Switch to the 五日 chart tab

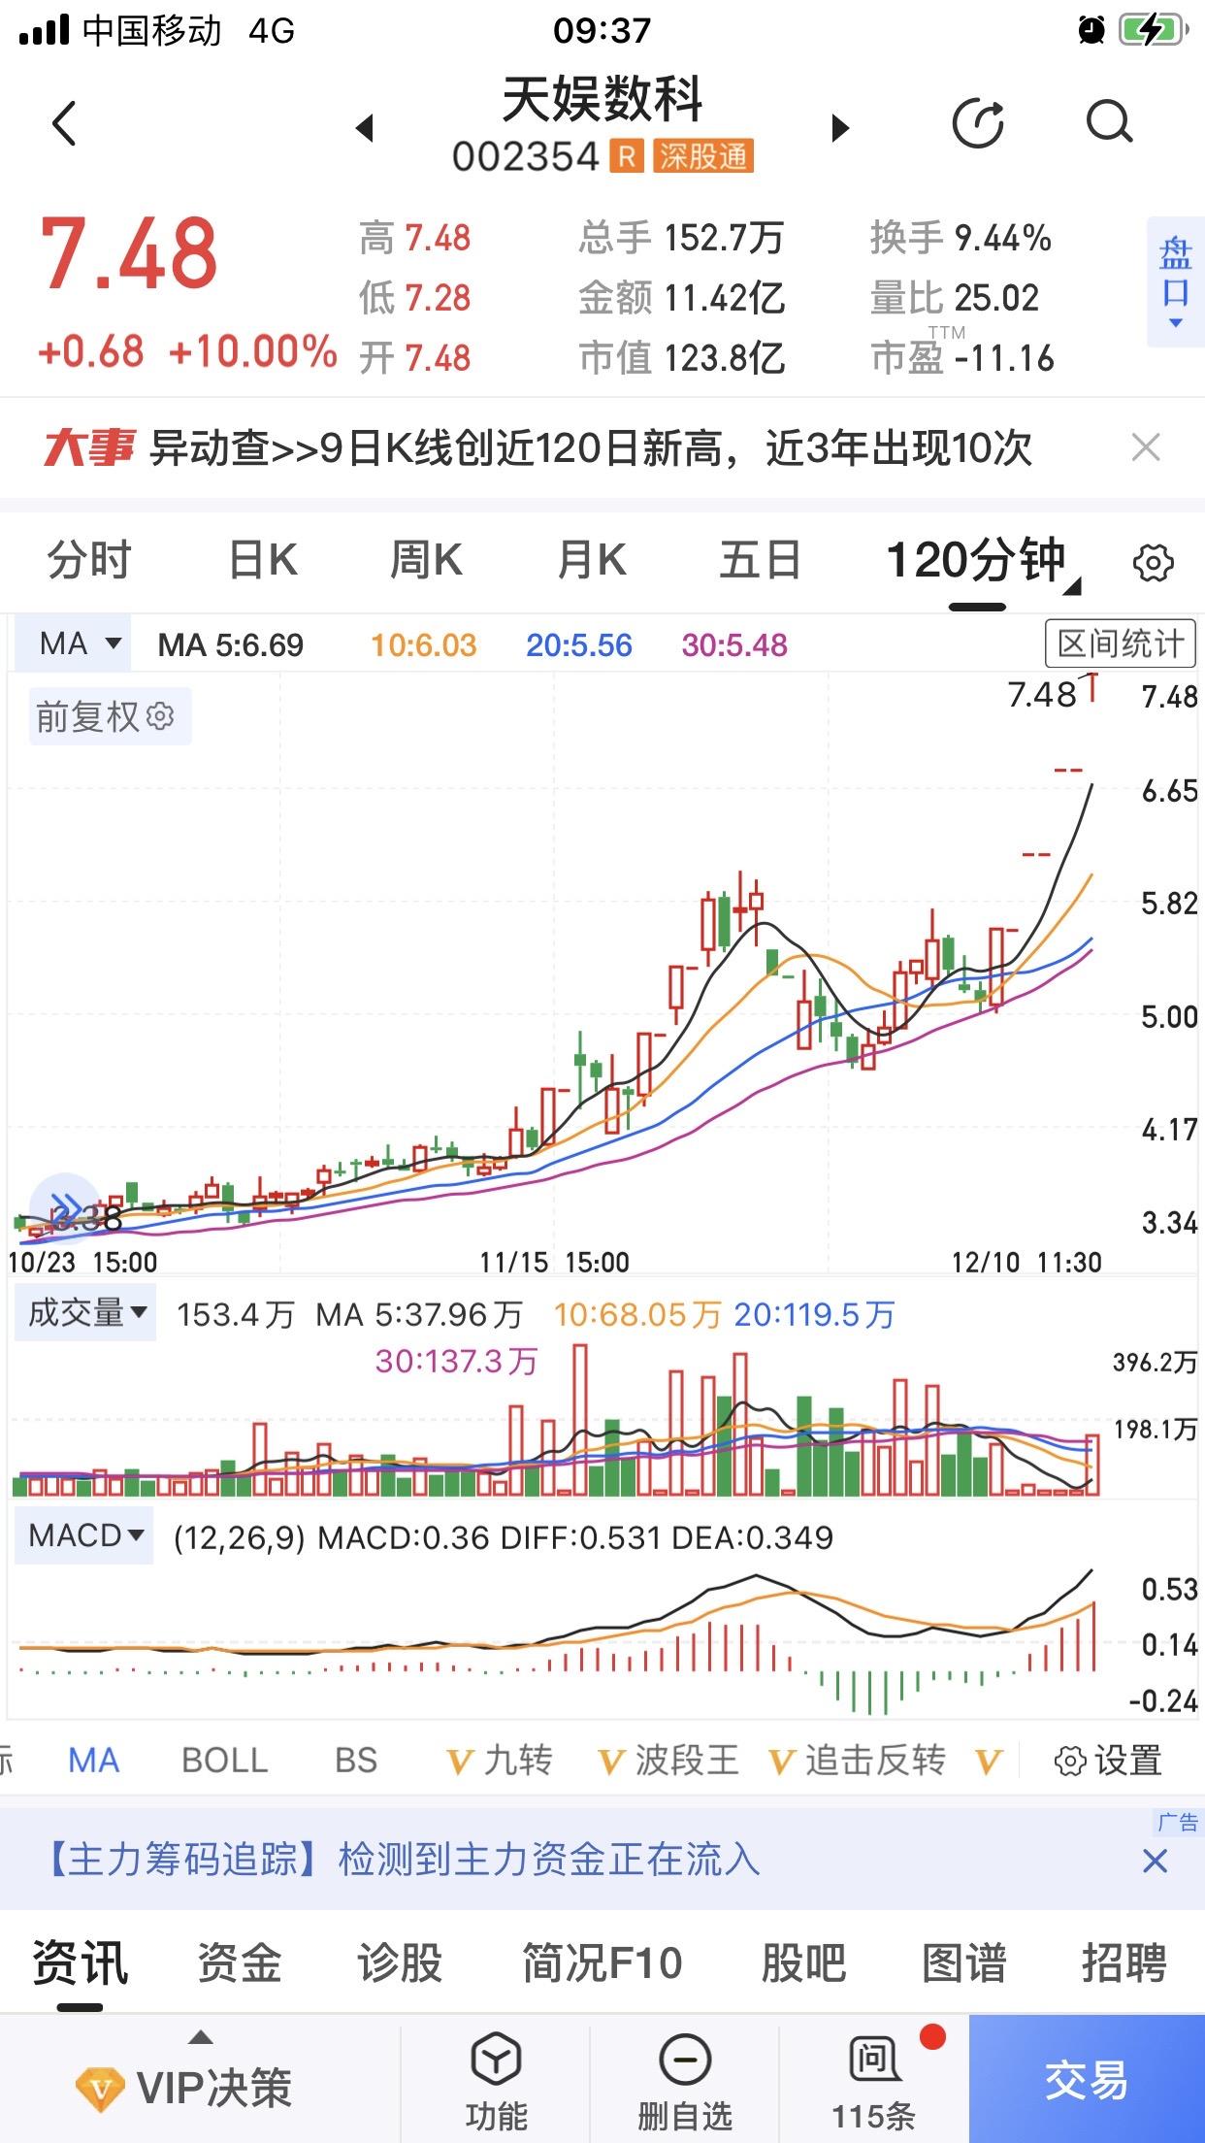760,561
